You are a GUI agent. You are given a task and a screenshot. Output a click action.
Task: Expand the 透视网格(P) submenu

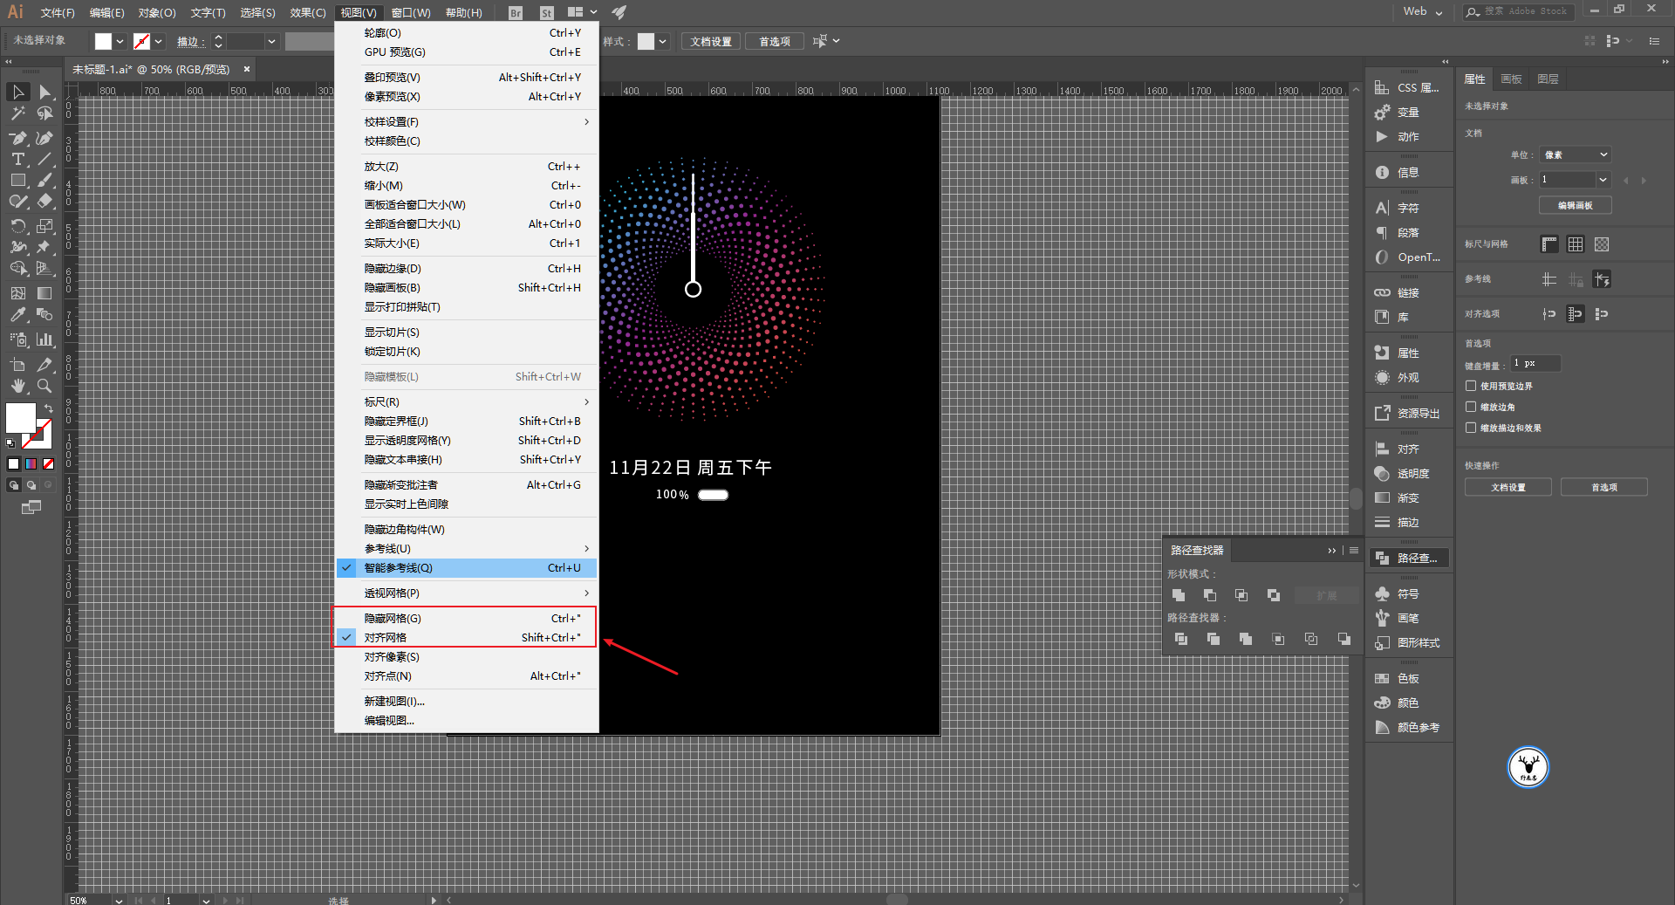click(467, 593)
